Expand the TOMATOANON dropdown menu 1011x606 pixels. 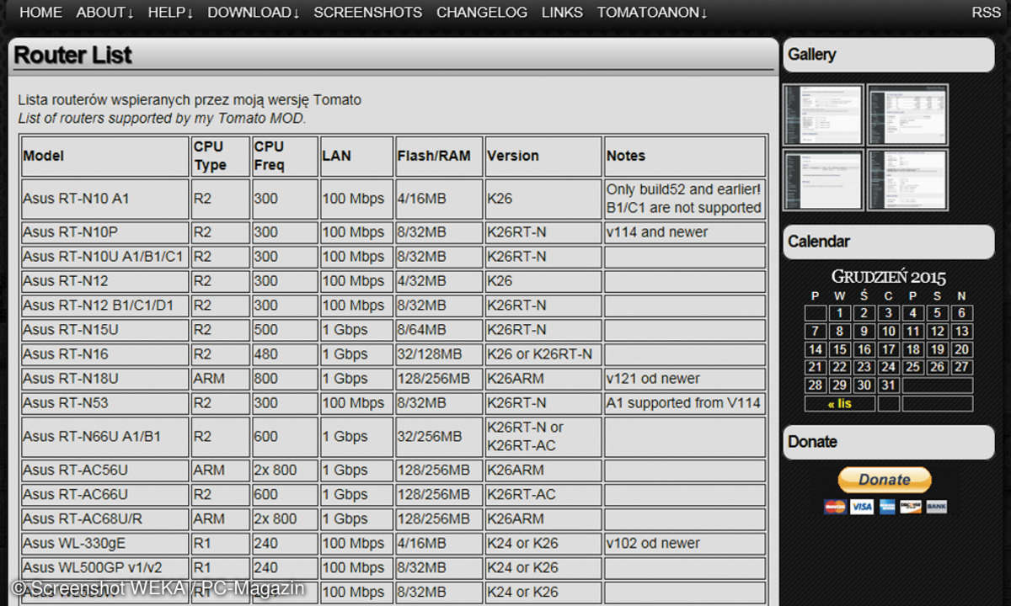tap(652, 13)
